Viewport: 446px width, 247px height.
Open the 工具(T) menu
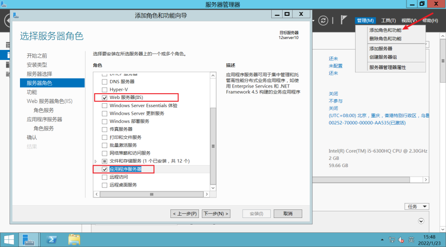388,20
